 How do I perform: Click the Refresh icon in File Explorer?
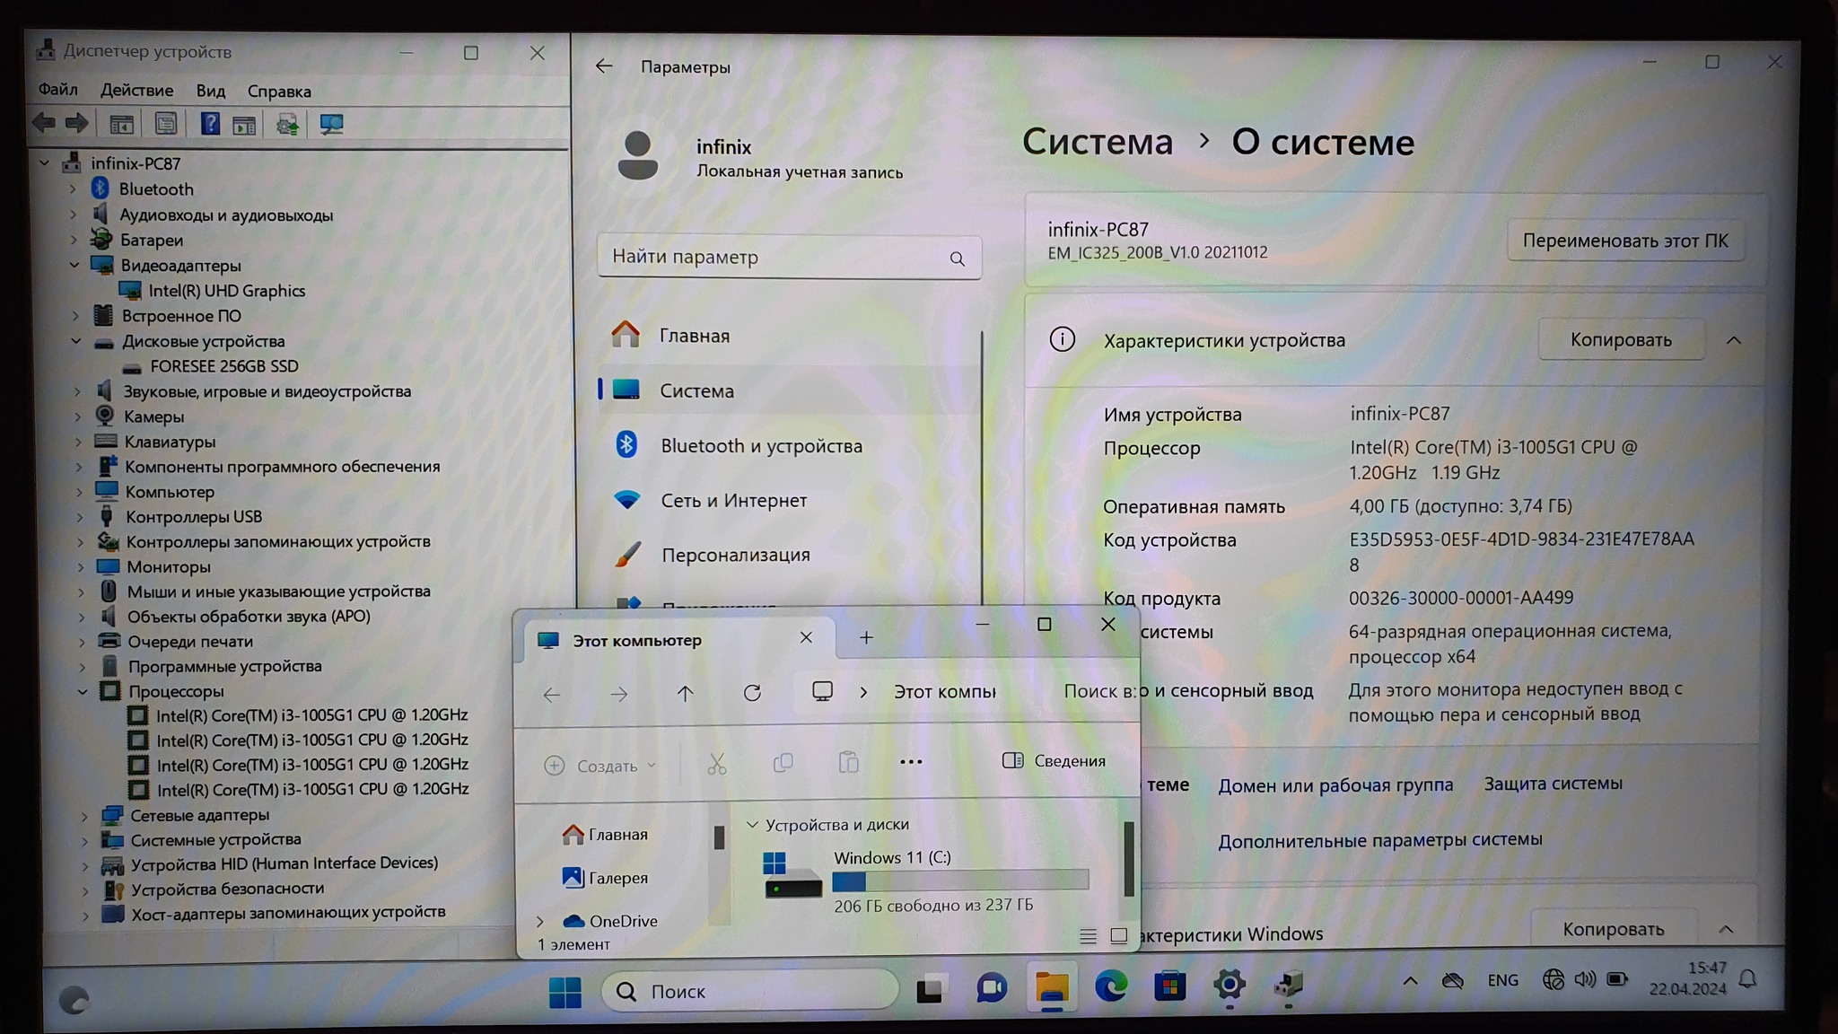click(752, 693)
